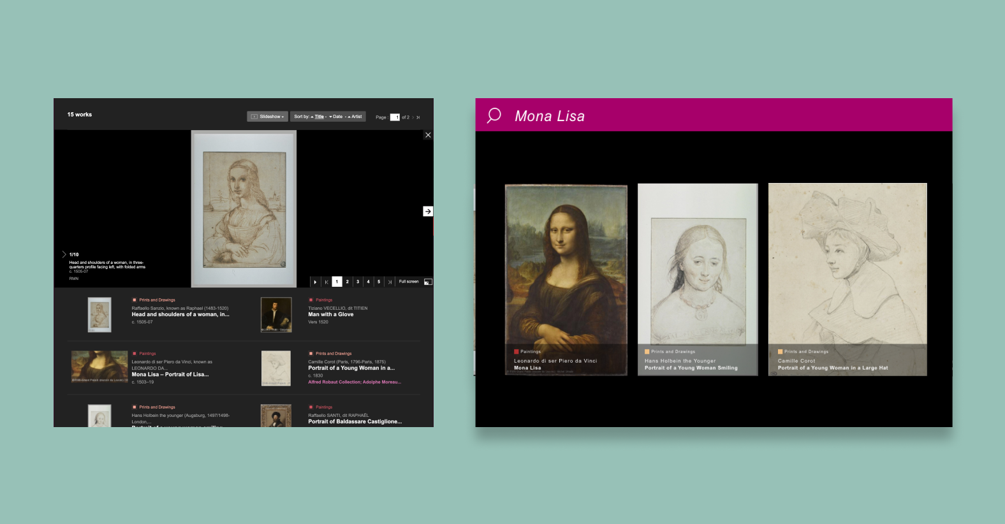Open Portrait of a Young Woman in a Large Hat card
Viewport: 1005px width, 524px height.
pyautogui.click(x=847, y=280)
